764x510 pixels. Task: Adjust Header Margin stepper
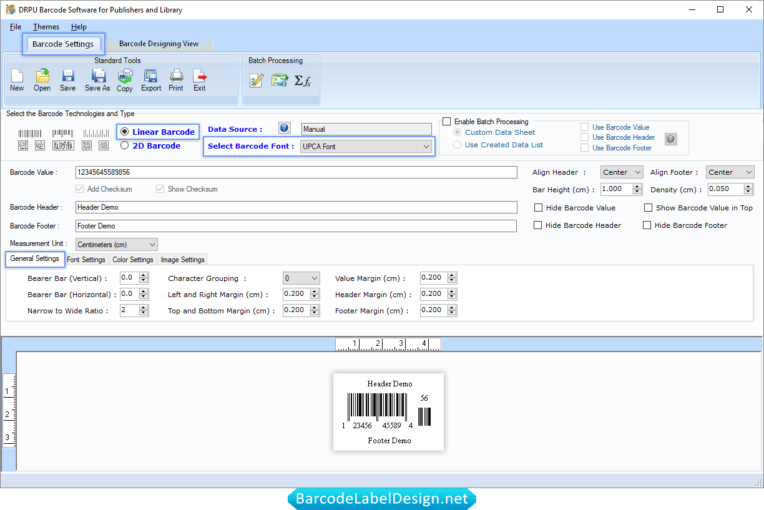pyautogui.click(x=453, y=294)
